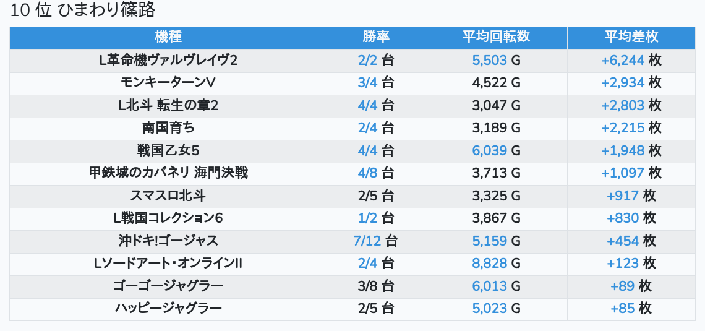Select モンキーターンV machine name
Screen dimensions: 705x331
168,83
